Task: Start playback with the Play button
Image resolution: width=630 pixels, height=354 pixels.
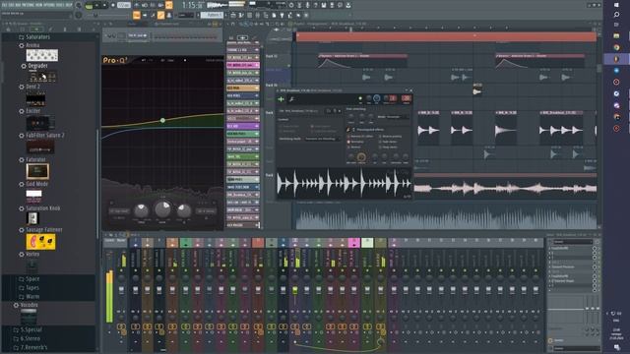Action: pos(97,5)
